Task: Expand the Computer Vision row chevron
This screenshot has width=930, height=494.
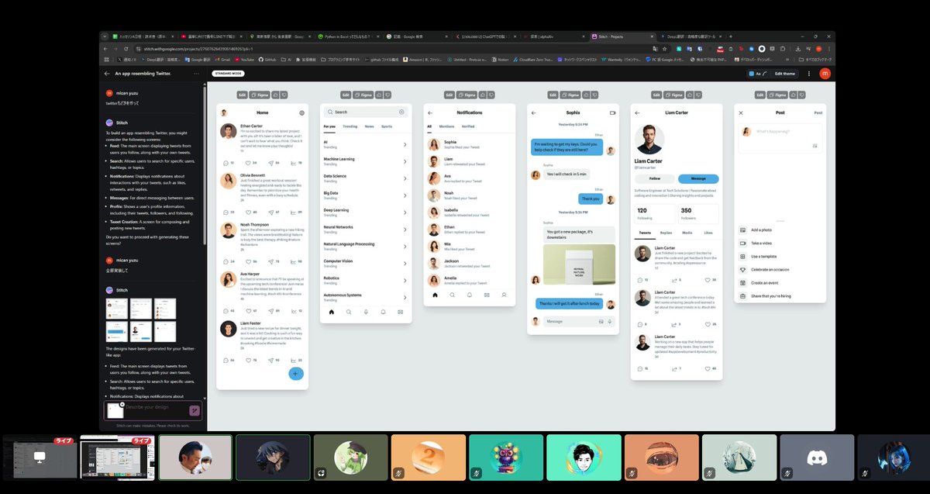Action: point(405,264)
